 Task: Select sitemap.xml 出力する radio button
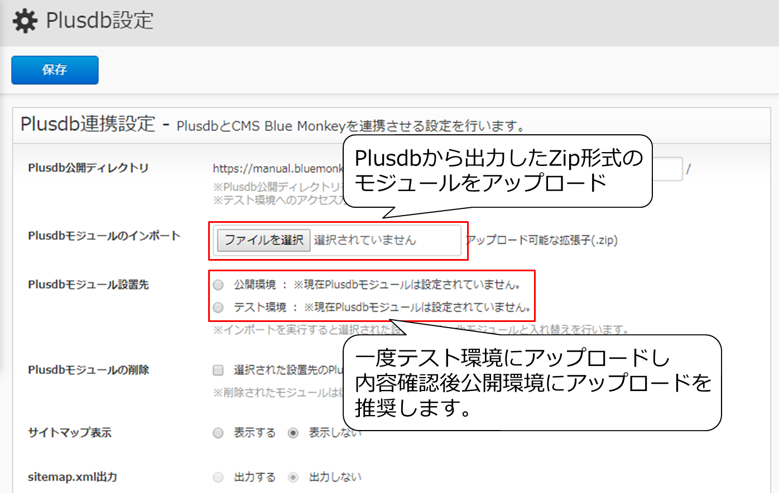pos(218,477)
